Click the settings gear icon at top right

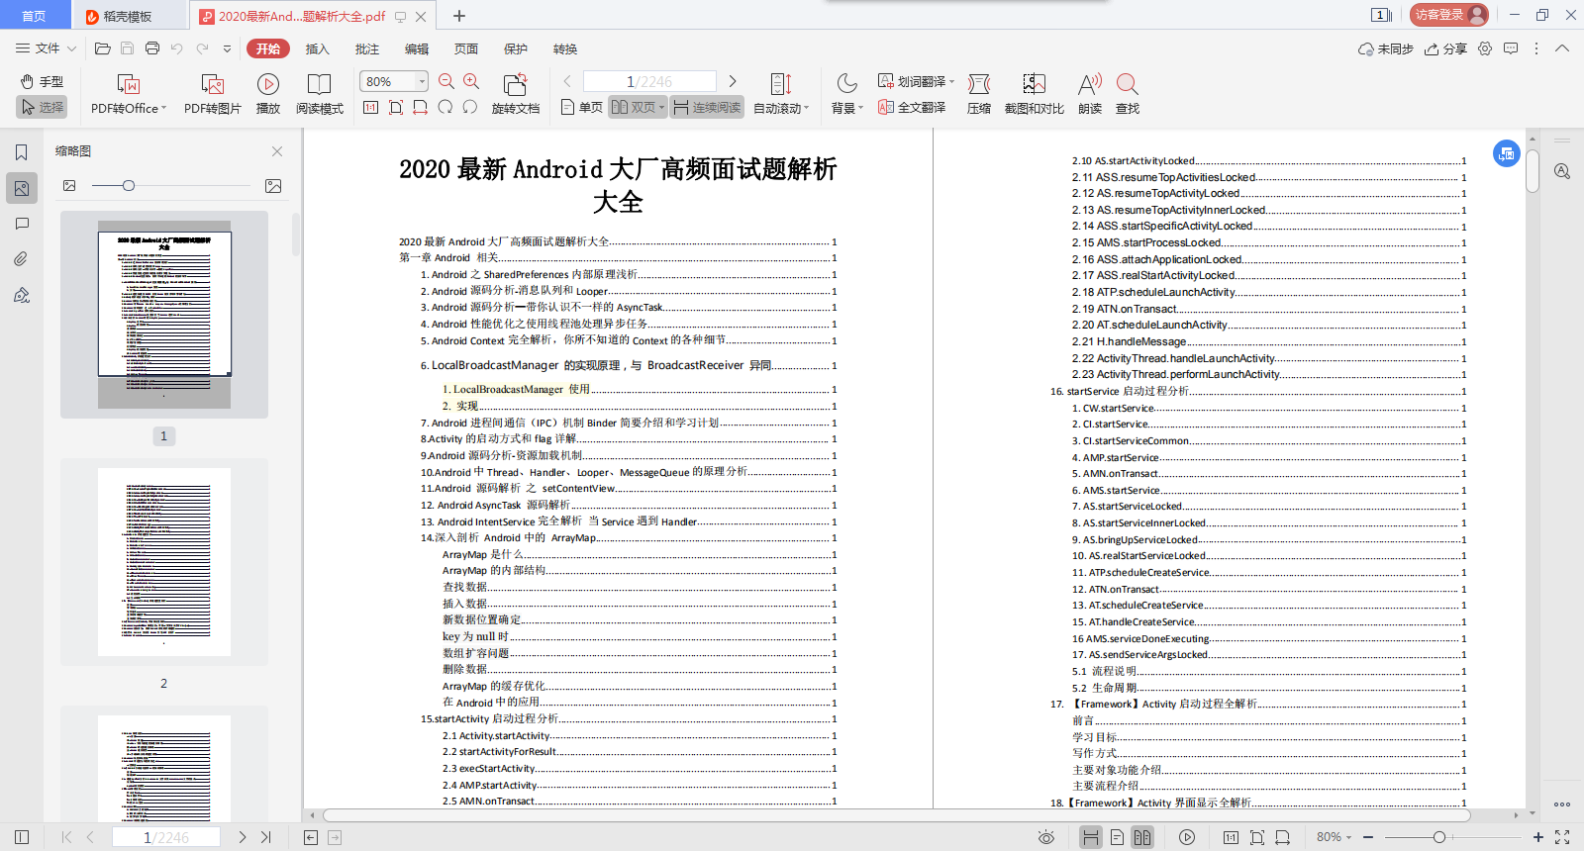click(x=1485, y=48)
